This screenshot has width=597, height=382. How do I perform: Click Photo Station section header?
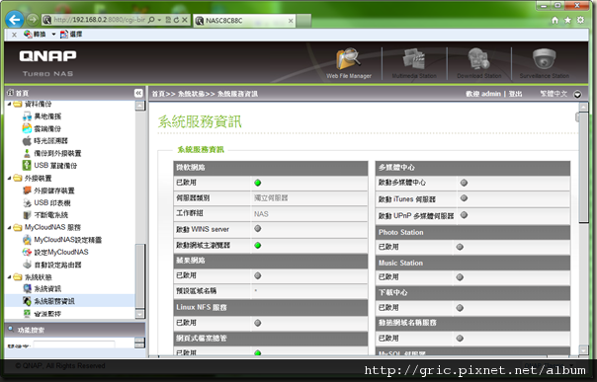click(x=472, y=232)
